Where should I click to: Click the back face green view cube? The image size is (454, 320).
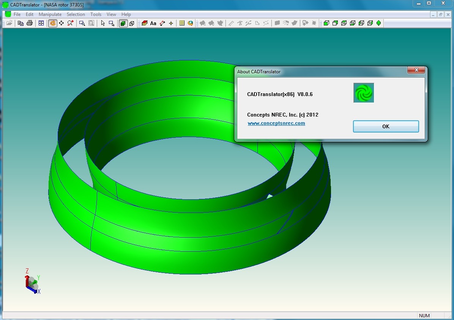[335, 23]
